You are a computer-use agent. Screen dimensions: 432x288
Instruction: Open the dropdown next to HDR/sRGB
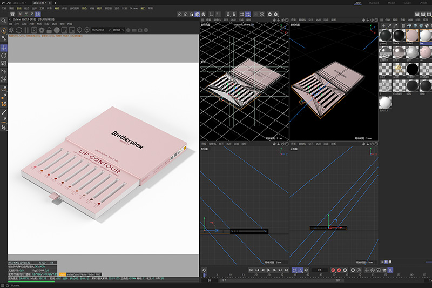(x=118, y=30)
